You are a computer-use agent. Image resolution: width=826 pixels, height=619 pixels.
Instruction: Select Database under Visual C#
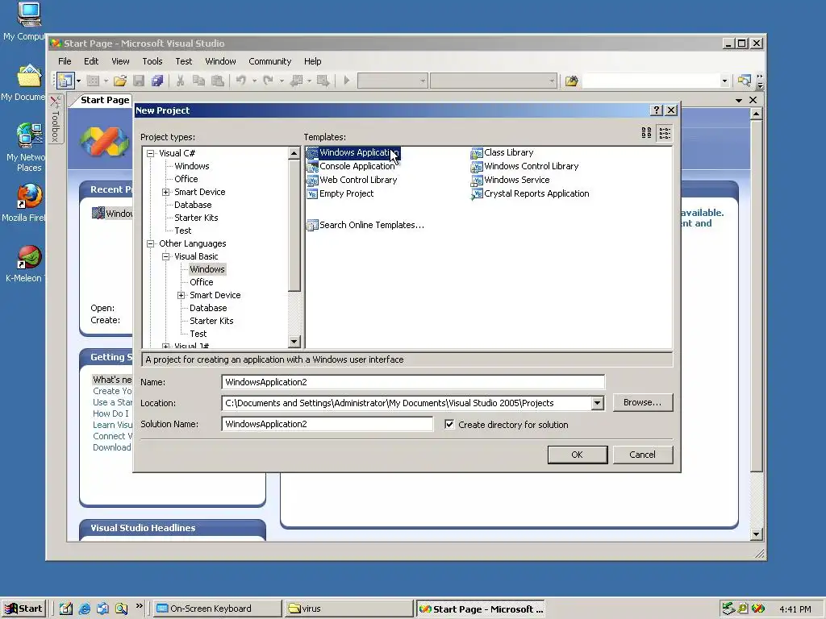[193, 205]
